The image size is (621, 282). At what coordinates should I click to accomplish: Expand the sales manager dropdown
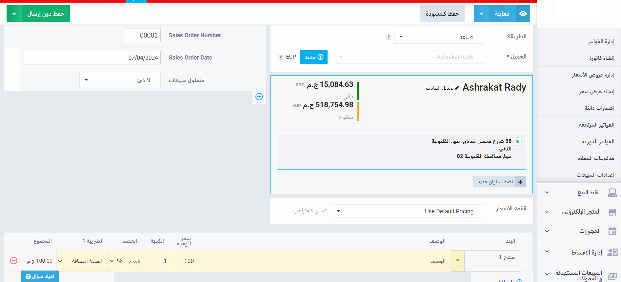[x=120, y=80]
